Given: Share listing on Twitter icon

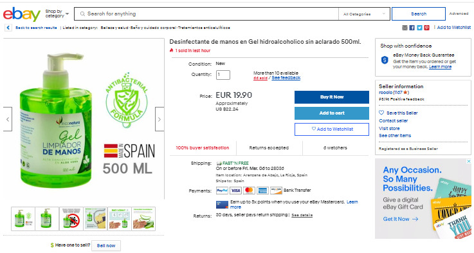Looking at the screenshot, I should coord(419,28).
